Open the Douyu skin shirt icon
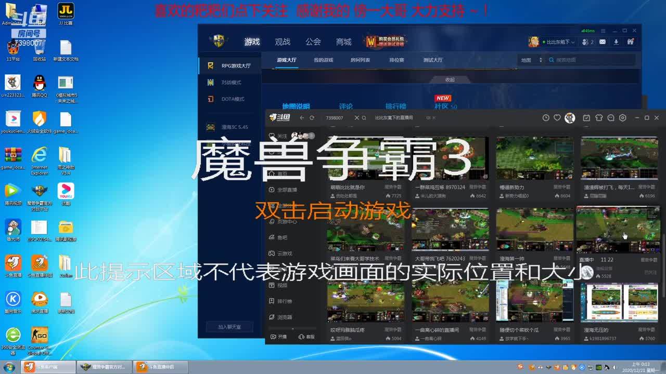Viewport: 666px width, 374px height. [x=599, y=118]
